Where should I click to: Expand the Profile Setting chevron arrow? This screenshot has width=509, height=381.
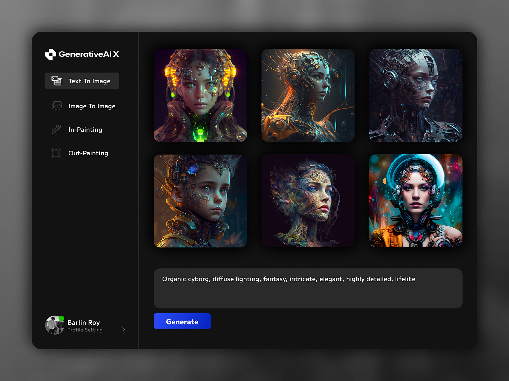[123, 330]
